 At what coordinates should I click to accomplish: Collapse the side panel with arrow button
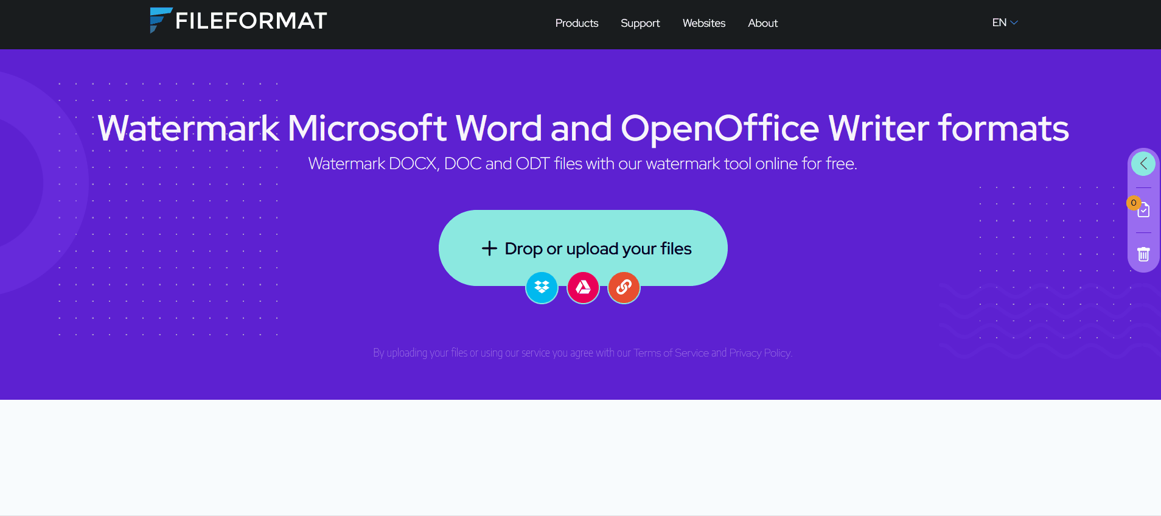[x=1143, y=164]
